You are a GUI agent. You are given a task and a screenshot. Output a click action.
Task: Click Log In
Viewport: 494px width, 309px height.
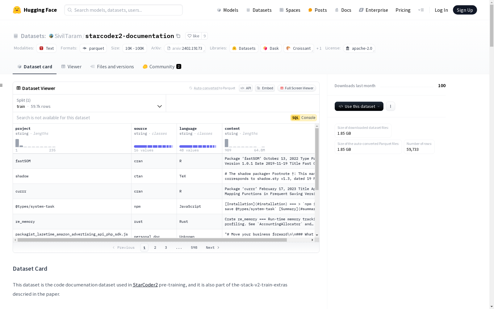(x=441, y=10)
